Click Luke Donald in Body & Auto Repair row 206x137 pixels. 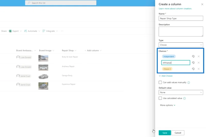click(24, 57)
